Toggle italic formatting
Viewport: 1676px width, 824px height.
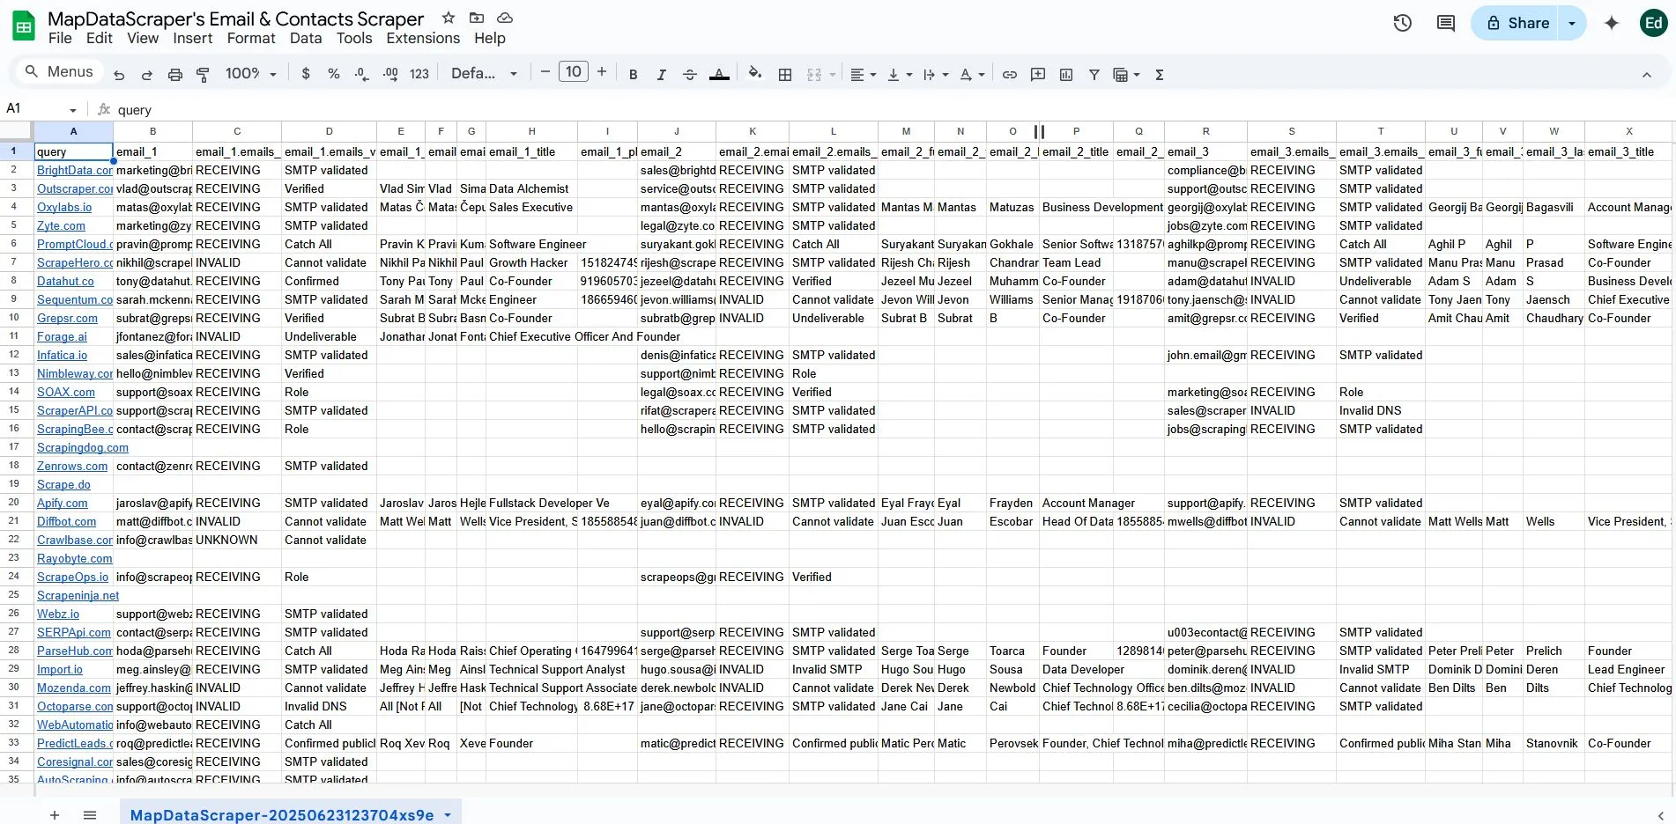coord(661,75)
